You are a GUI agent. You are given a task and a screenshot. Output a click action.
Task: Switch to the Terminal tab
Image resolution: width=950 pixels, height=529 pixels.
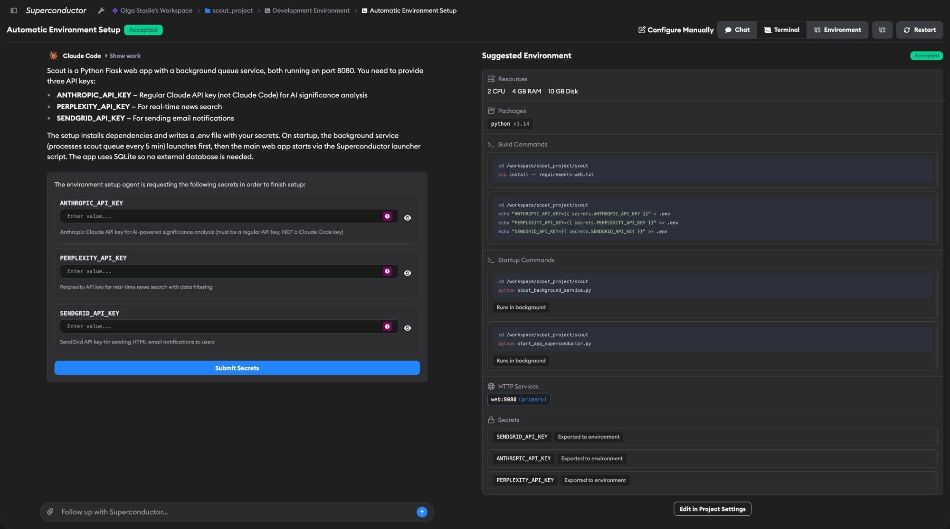(782, 30)
